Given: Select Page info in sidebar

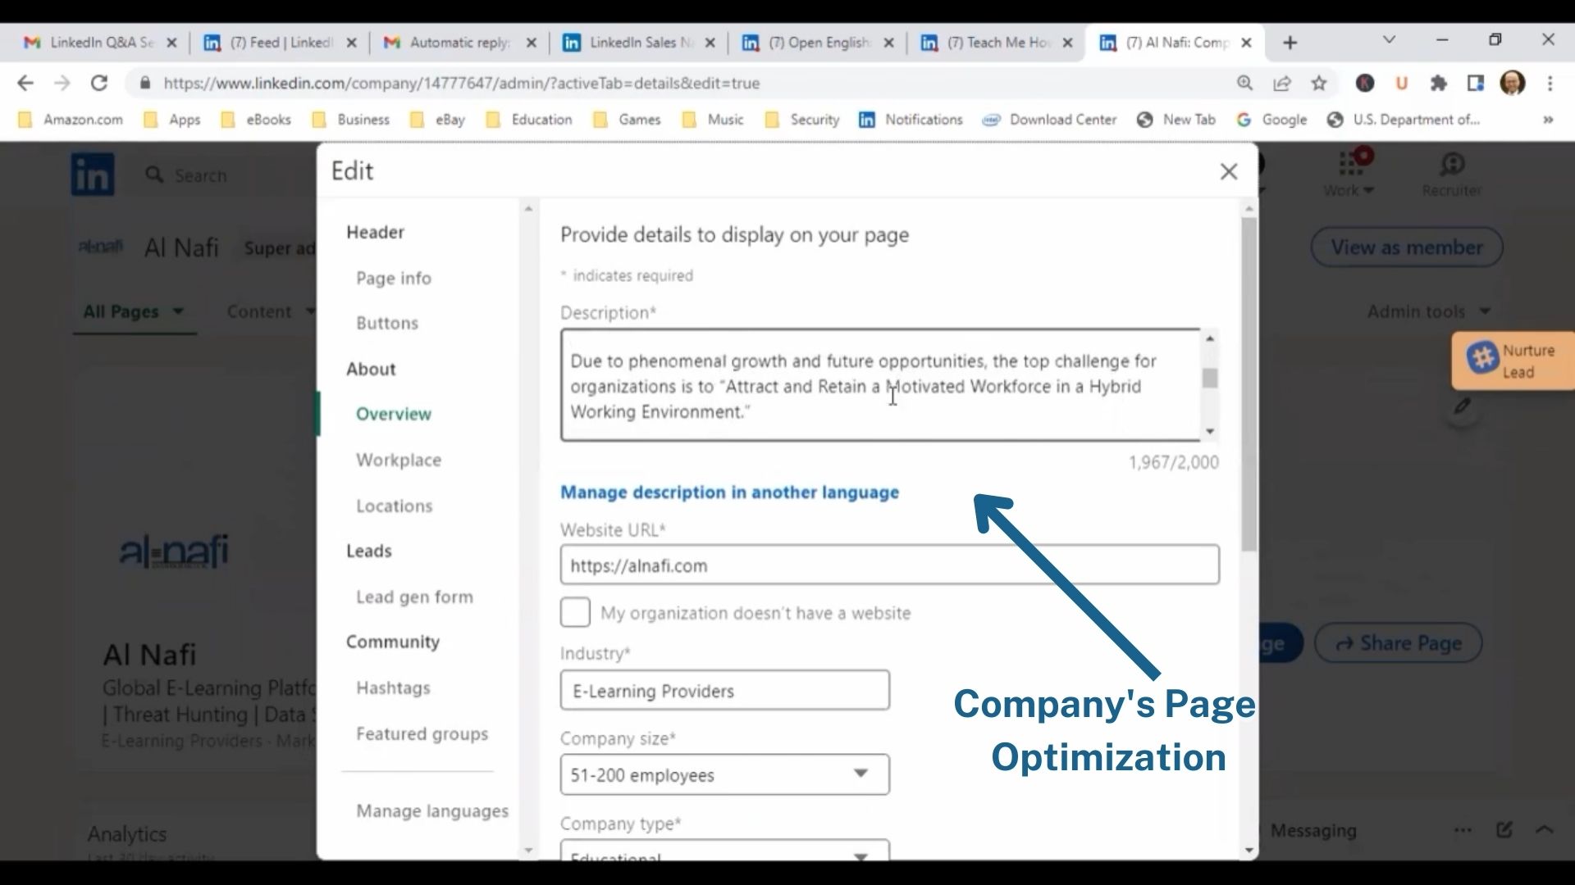Looking at the screenshot, I should 394,278.
